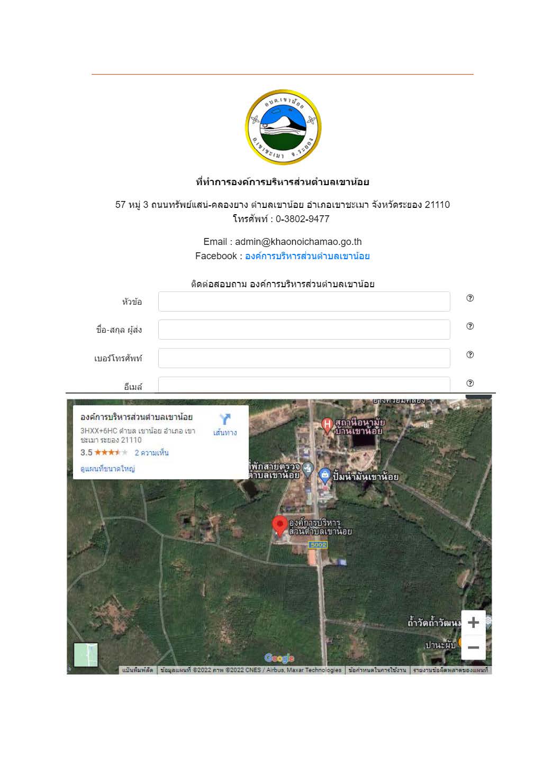Click the gas station ปั้มน้ำมันเขาน้อย marker
This screenshot has height=767, width=543.
(325, 476)
